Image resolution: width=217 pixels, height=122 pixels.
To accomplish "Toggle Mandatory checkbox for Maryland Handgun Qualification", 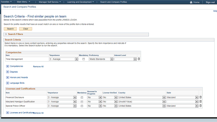I will click(82, 102).
